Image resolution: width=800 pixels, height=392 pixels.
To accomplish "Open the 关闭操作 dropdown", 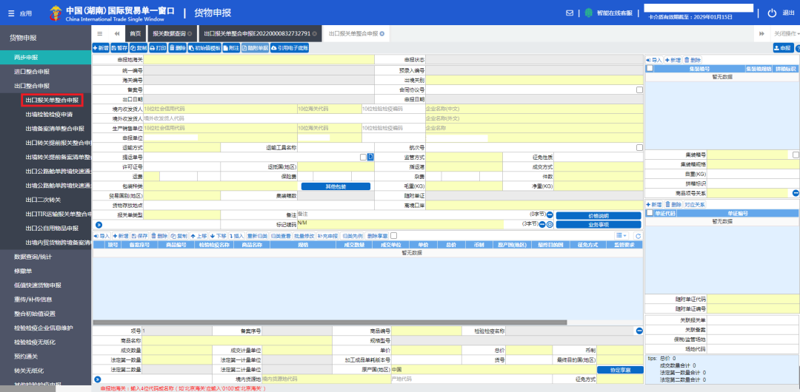I will tap(786, 33).
